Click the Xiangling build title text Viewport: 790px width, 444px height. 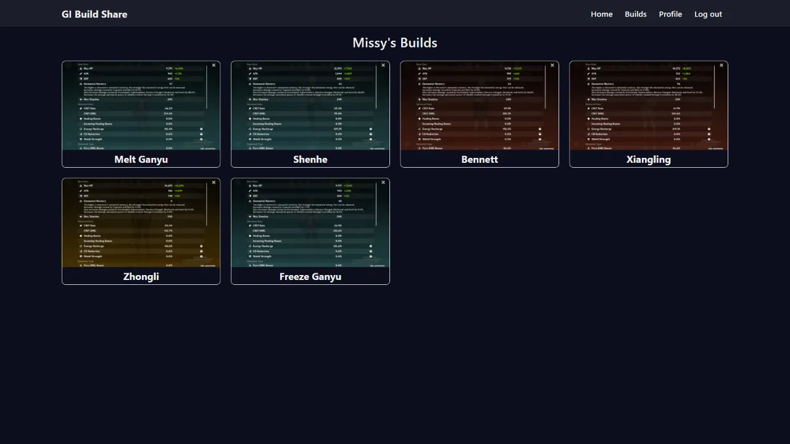coord(648,159)
